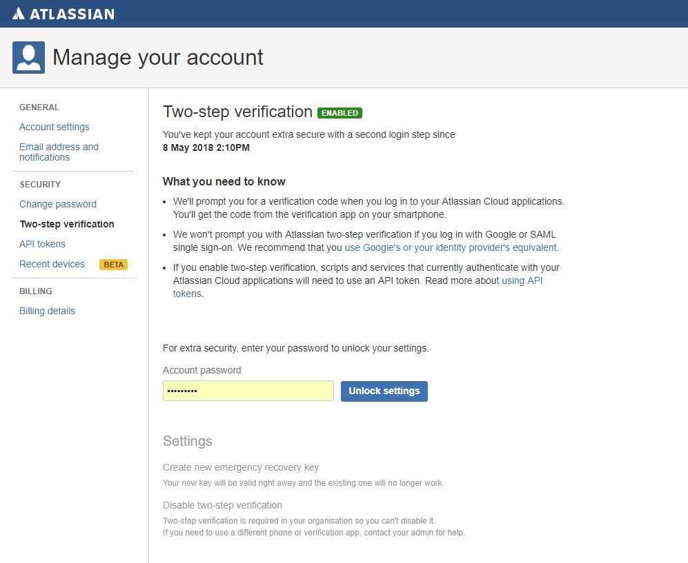Select Two-step verification in sidebar
Image resolution: width=688 pixels, height=563 pixels.
[67, 224]
